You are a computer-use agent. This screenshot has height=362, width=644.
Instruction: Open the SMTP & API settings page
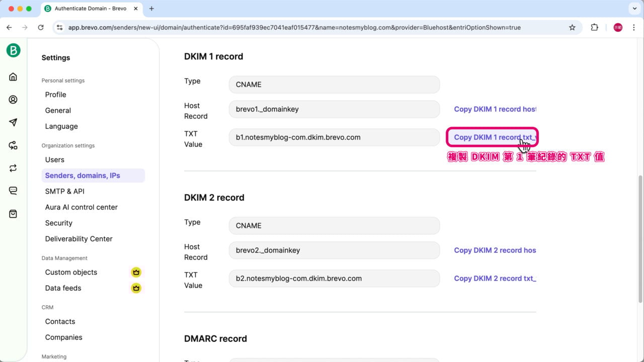tap(64, 191)
